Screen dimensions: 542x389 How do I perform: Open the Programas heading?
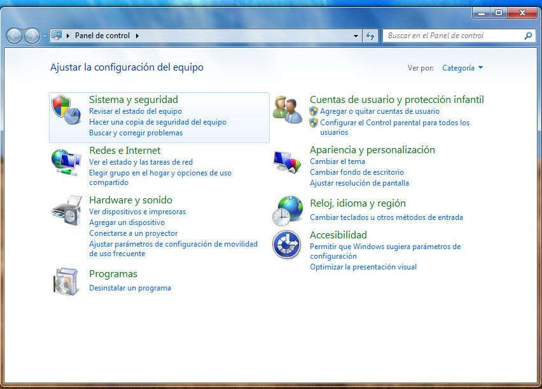[113, 274]
